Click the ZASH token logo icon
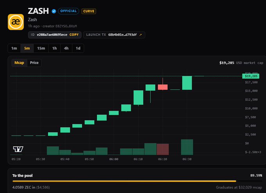 (x=16, y=22)
